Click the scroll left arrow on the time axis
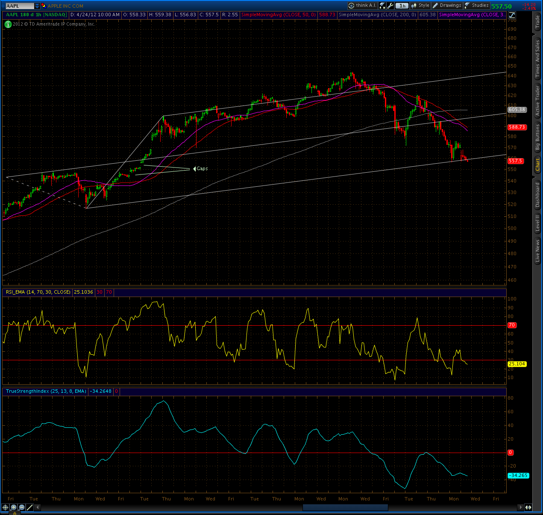The height and width of the screenshot is (515, 543). tap(38, 507)
